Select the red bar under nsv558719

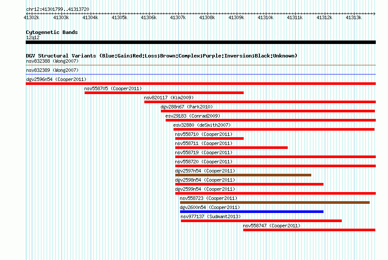pyautogui.click(x=276, y=157)
